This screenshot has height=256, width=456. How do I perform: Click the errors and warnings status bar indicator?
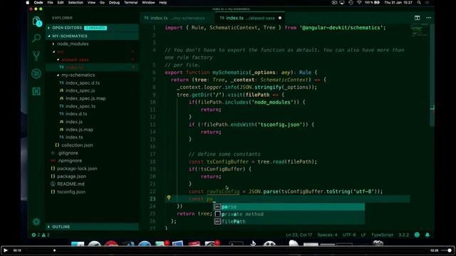coord(41,235)
